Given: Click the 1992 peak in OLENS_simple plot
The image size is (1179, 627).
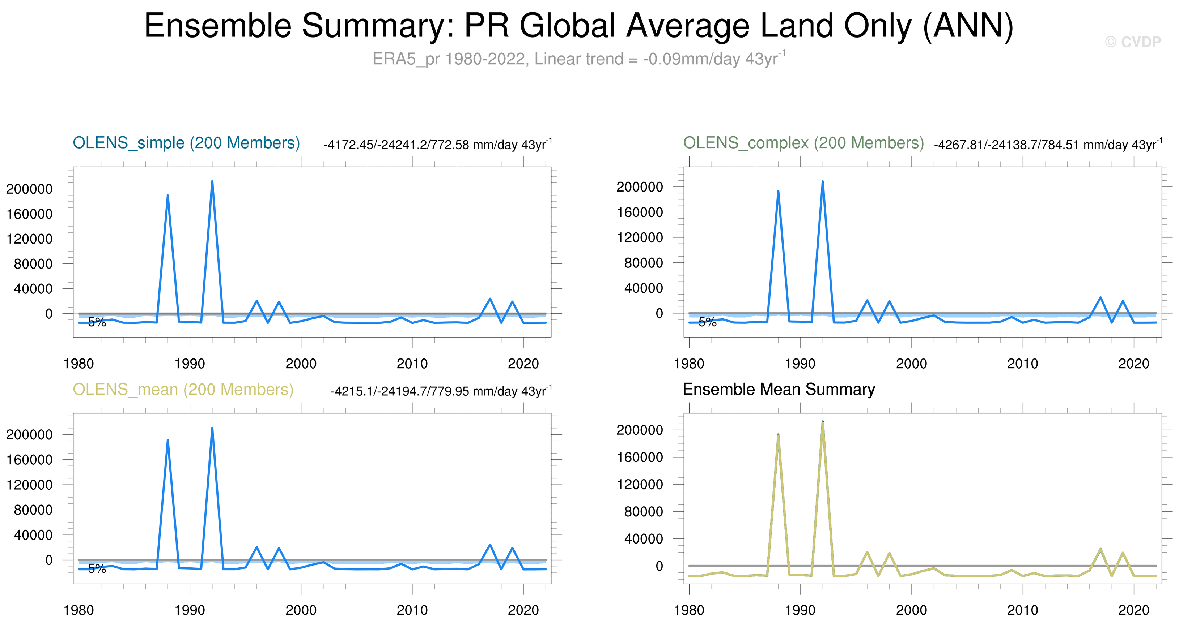Looking at the screenshot, I should point(212,182).
